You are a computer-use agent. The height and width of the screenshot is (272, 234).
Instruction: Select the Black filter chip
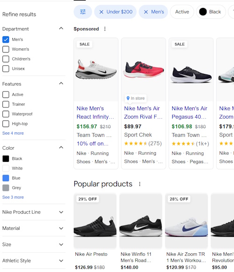coord(211,12)
